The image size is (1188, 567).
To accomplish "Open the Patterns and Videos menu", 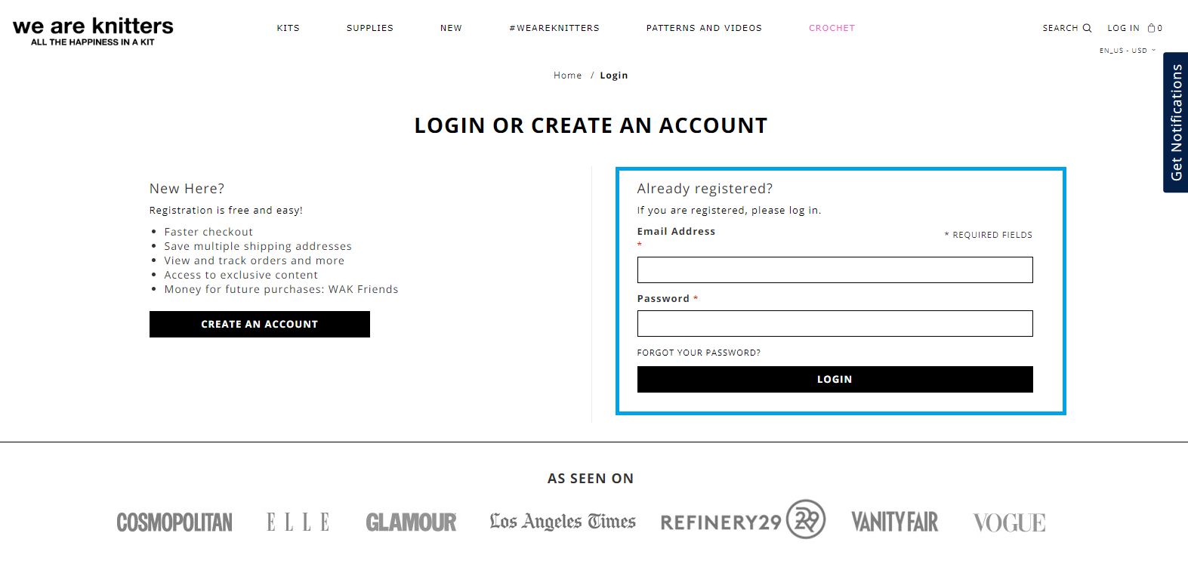I will [704, 28].
